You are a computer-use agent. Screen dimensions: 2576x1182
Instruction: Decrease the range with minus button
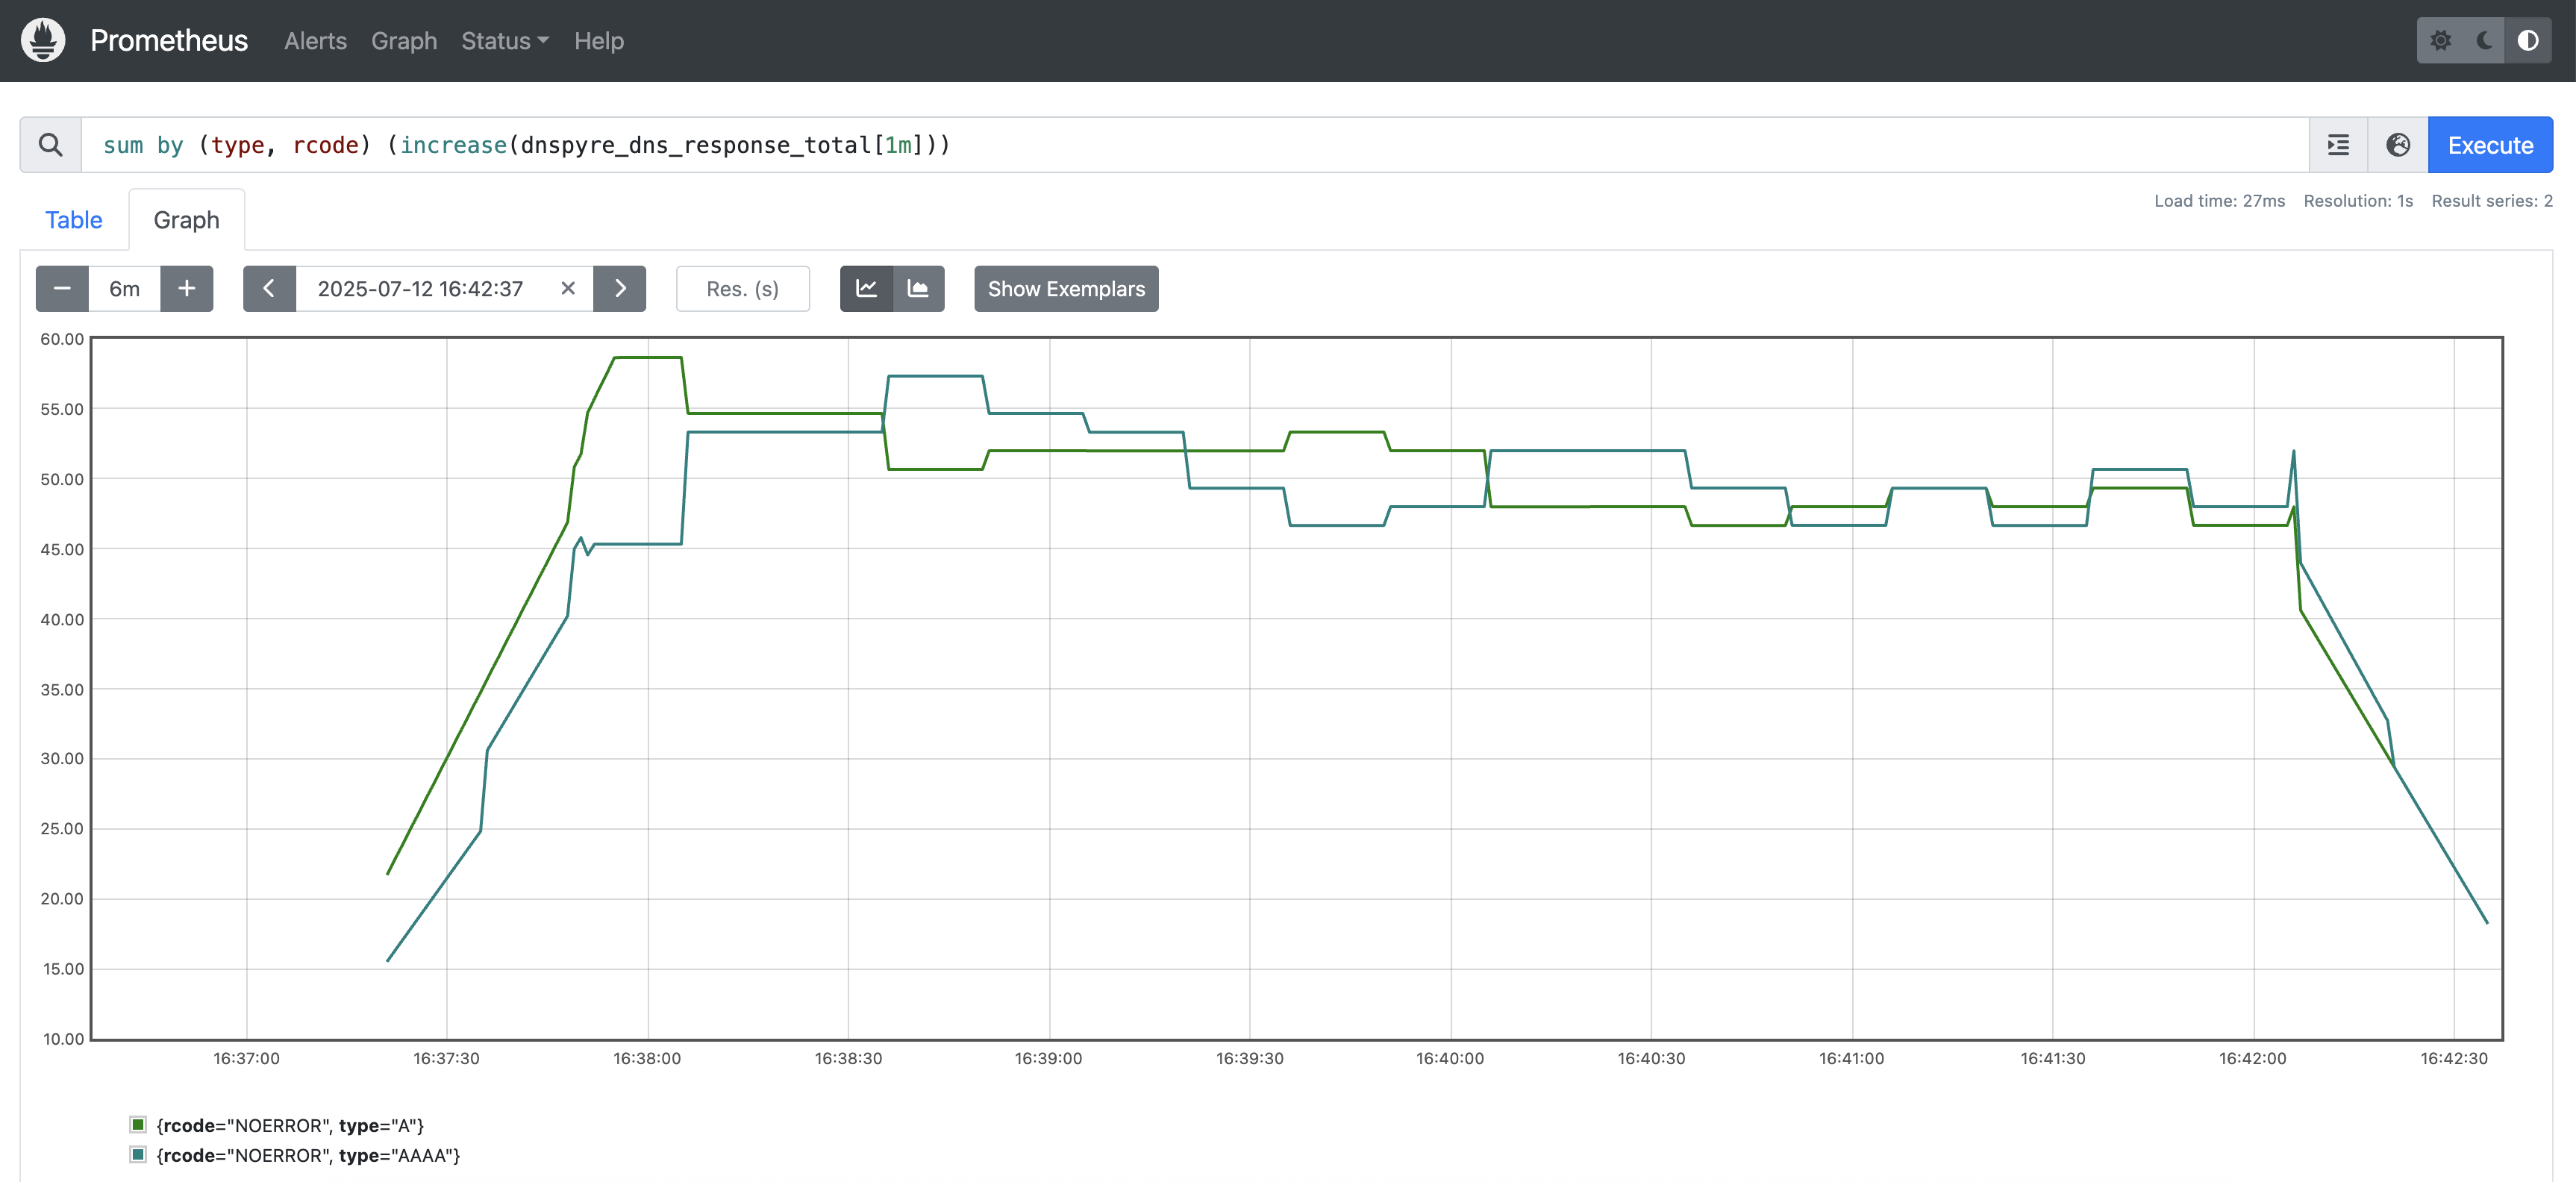62,289
